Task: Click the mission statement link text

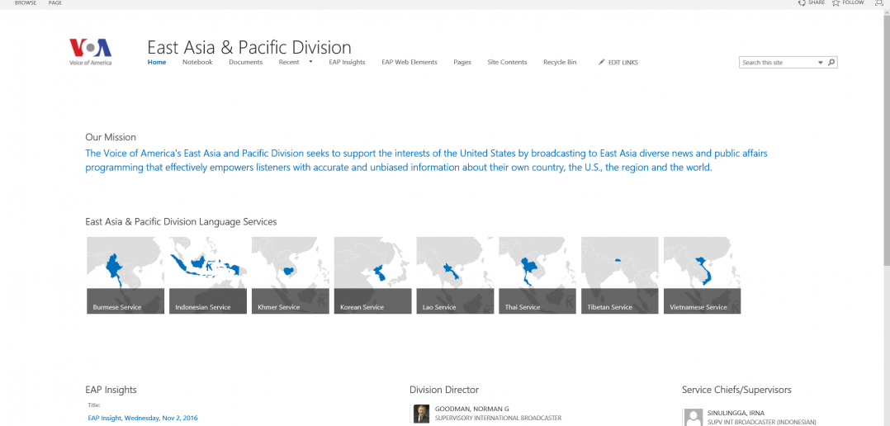Action: tap(426, 160)
